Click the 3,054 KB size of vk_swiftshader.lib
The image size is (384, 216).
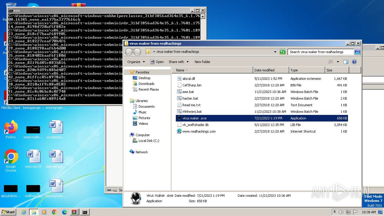(340, 125)
